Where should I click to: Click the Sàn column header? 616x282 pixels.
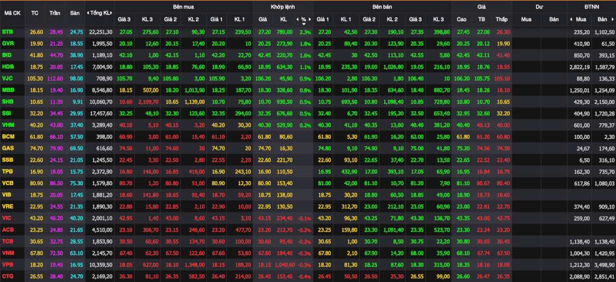click(75, 13)
